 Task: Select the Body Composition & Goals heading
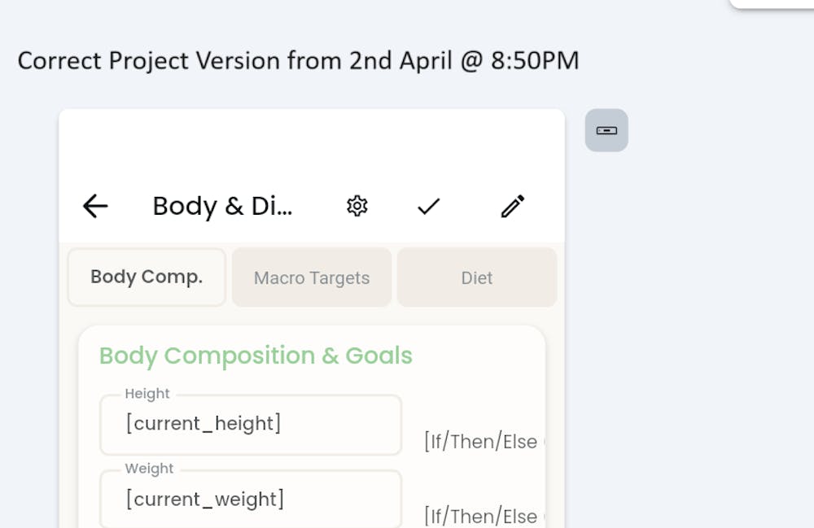256,356
